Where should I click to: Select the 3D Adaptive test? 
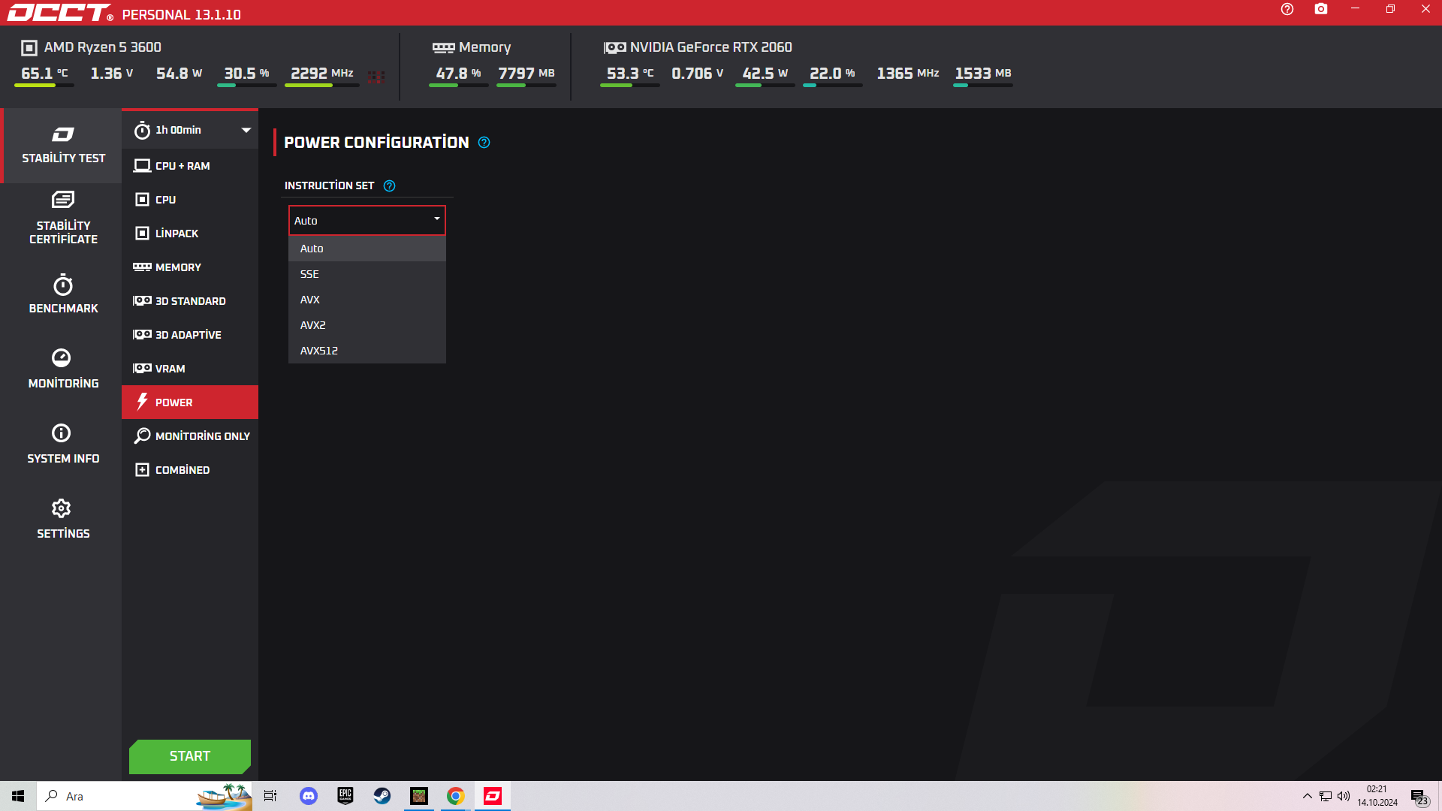189,335
